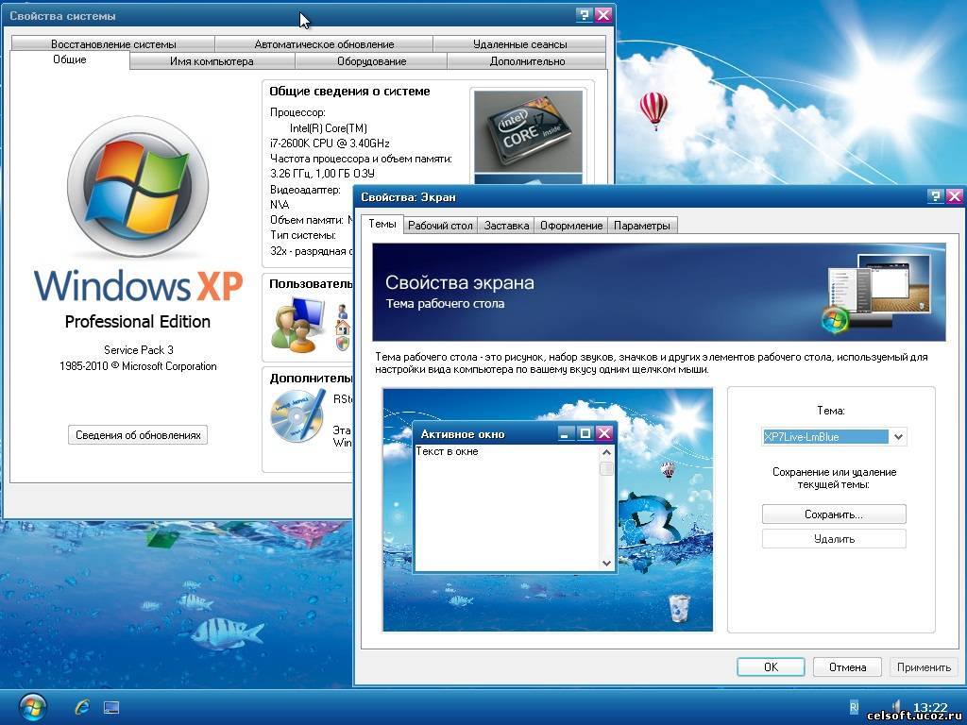Screen dimensions: 967x725
Task: Click the Intel Core i7 badge image
Action: coord(528,131)
